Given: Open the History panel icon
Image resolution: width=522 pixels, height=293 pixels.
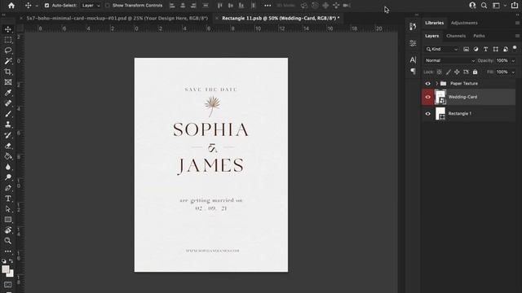Looking at the screenshot, I should point(413,27).
